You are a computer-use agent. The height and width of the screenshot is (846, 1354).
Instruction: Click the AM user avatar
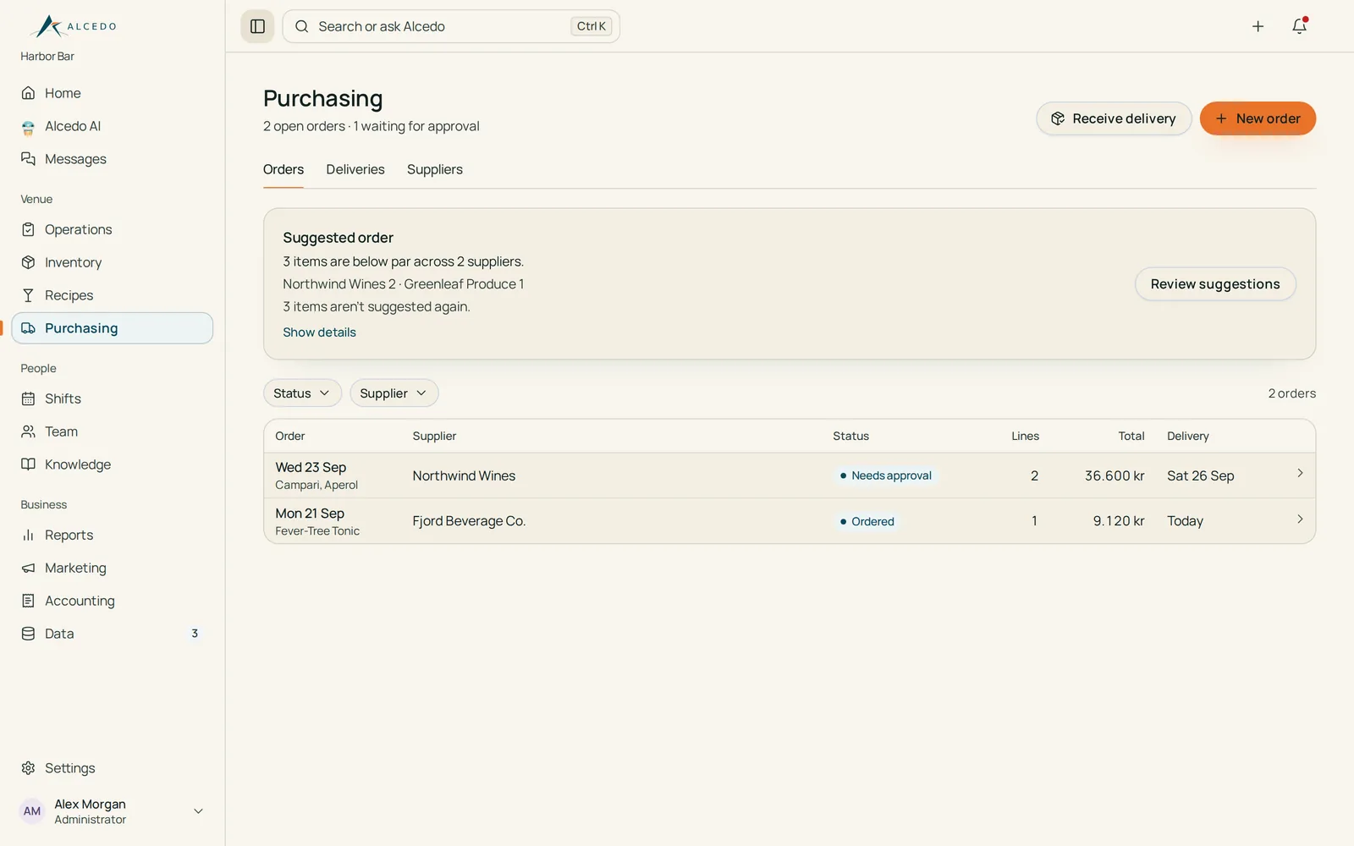coord(32,811)
